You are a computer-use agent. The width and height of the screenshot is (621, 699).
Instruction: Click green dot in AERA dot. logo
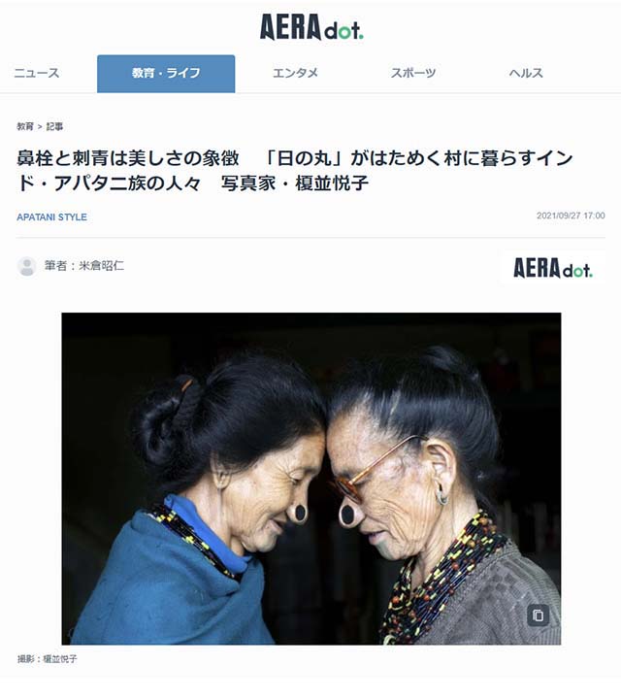tap(361, 37)
